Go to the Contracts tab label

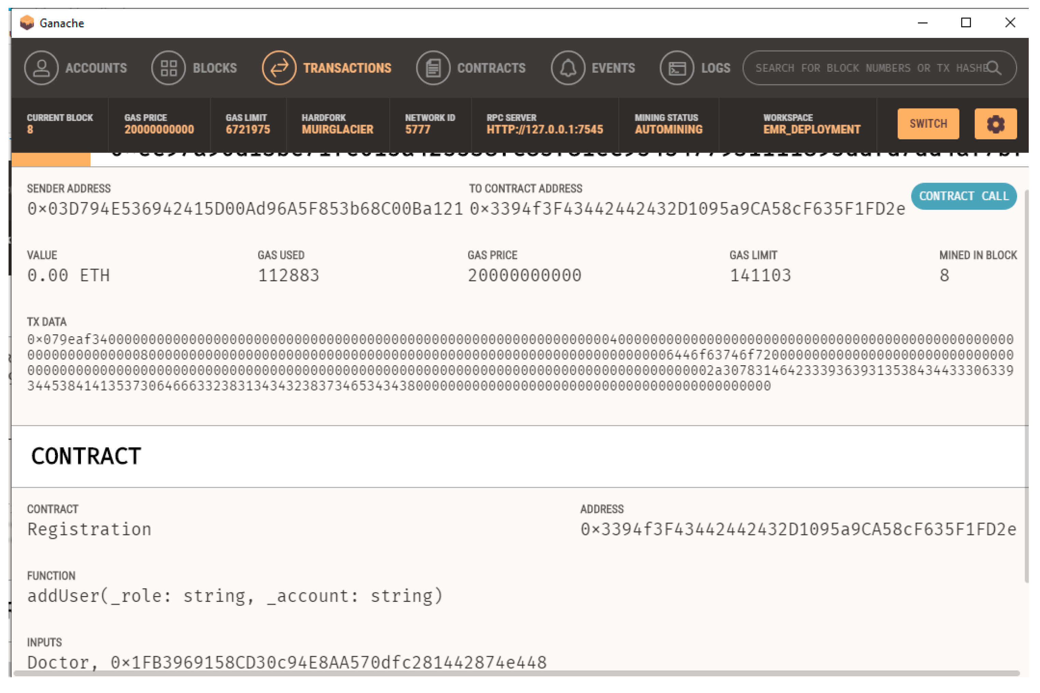click(491, 68)
